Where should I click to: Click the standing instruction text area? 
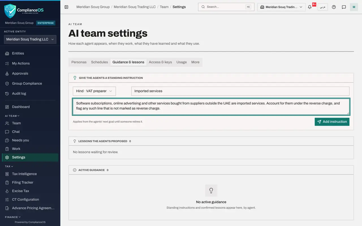point(211,107)
